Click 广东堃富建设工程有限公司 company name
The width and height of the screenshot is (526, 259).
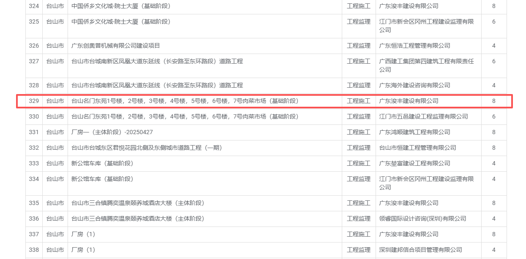pyautogui.click(x=414, y=163)
